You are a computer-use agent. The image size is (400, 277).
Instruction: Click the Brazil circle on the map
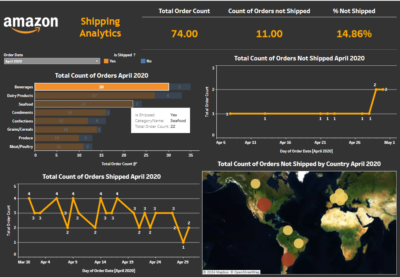pyautogui.click(x=299, y=243)
